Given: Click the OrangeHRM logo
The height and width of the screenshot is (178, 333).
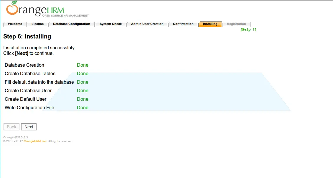Looking at the screenshot, I should (47, 9).
